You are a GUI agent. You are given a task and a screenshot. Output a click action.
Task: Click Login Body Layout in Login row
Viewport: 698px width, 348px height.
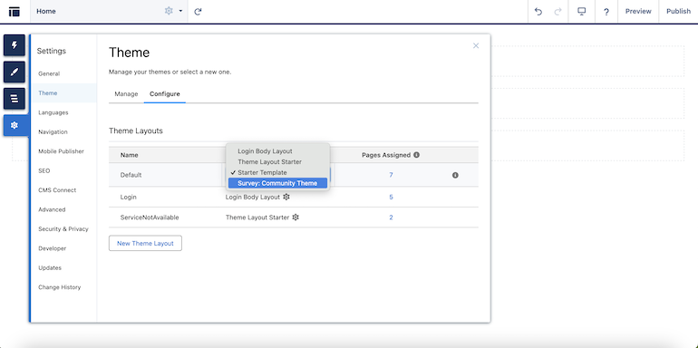253,197
